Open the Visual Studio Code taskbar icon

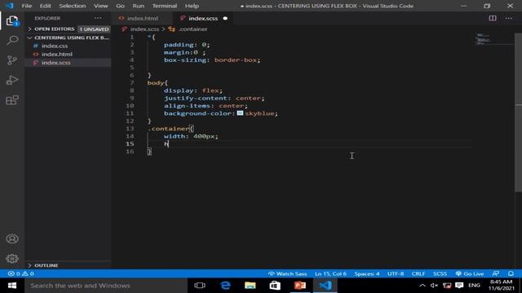click(x=325, y=286)
